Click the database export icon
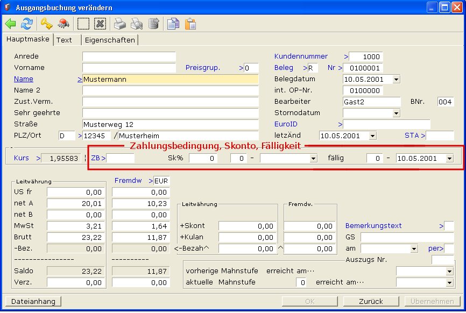Screen dimensions: 466x313 click(154, 24)
